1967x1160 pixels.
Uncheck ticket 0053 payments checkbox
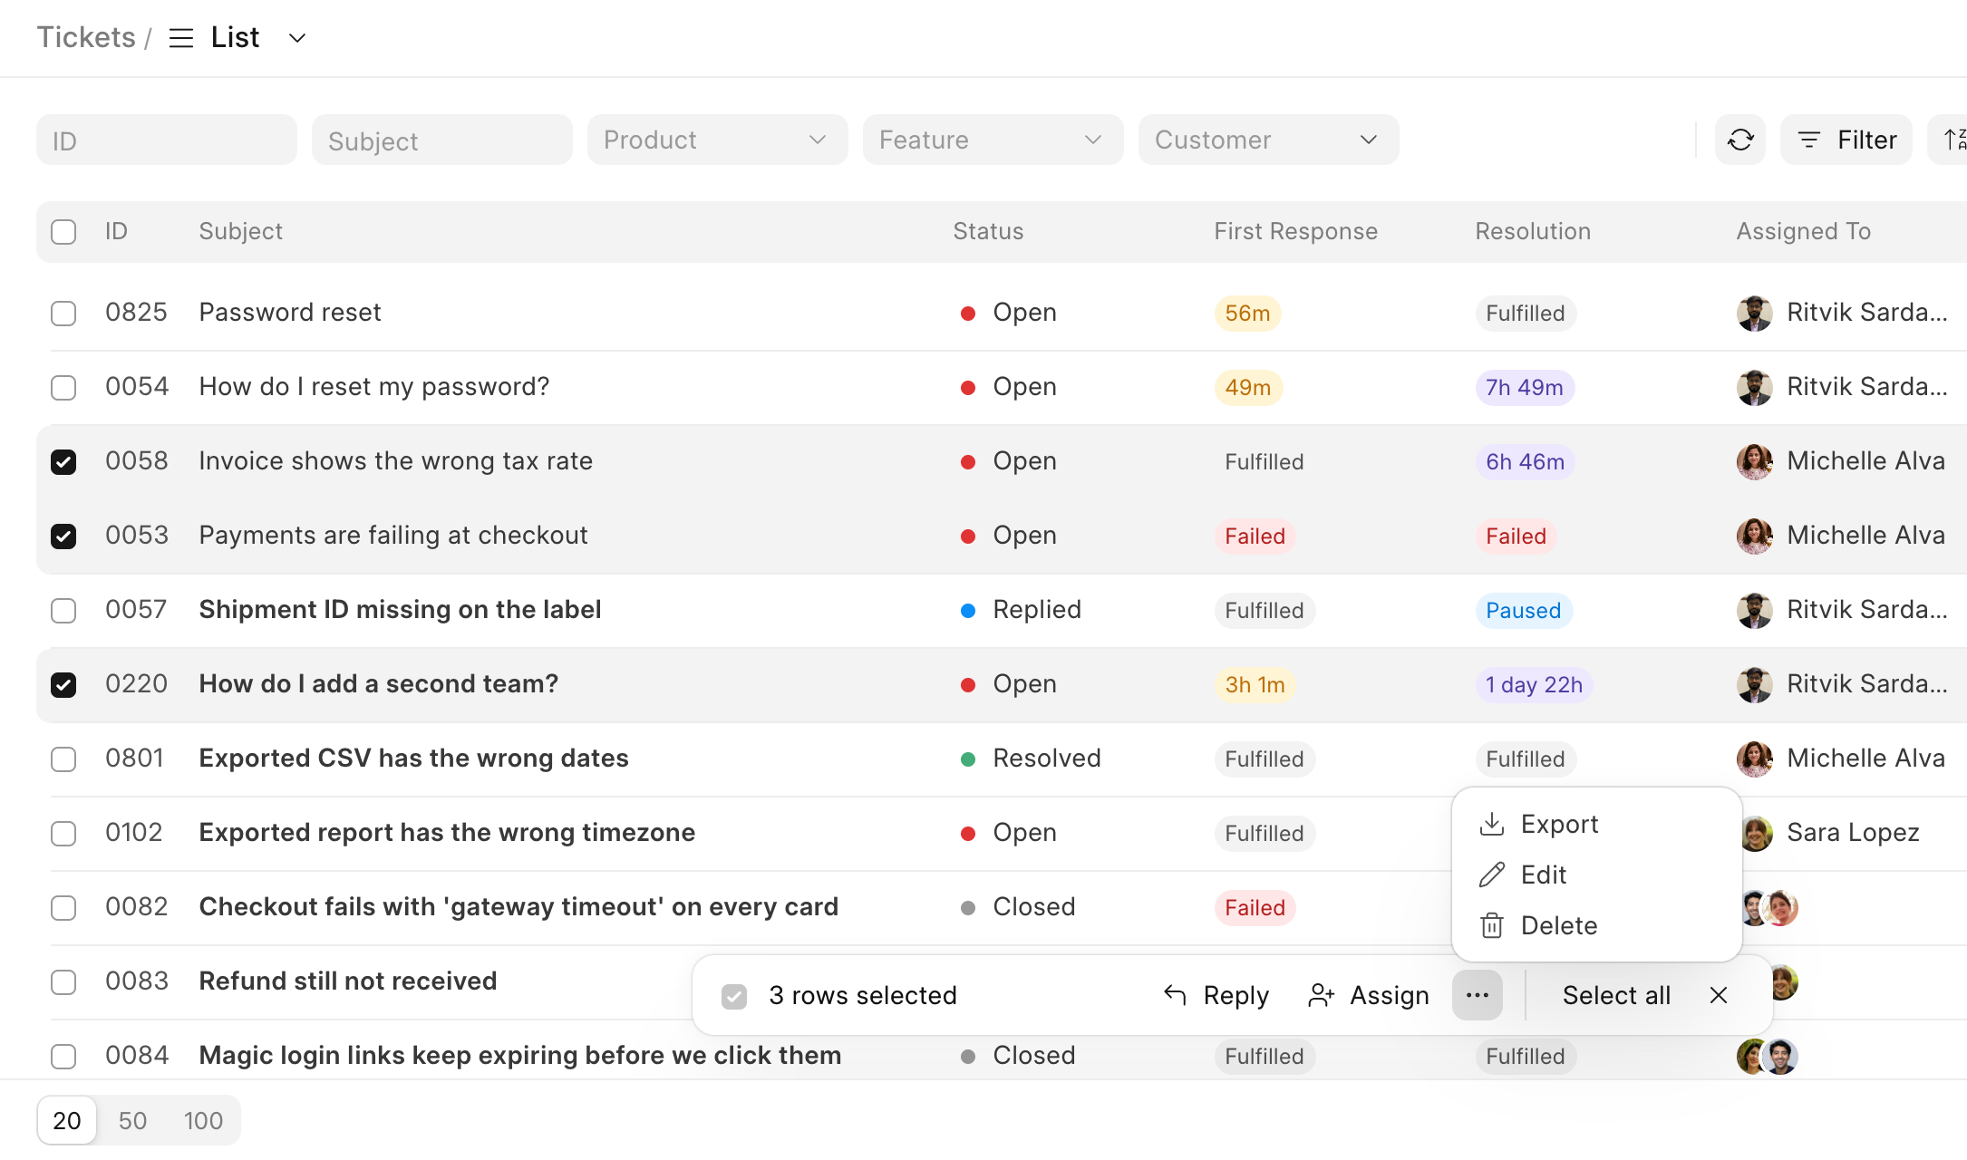[63, 536]
